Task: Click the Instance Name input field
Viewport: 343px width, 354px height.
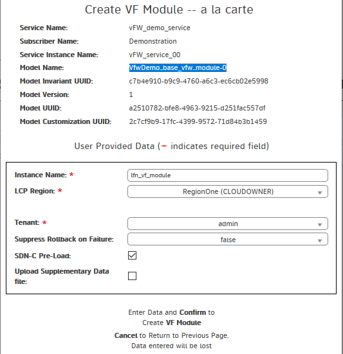Action: click(228, 175)
